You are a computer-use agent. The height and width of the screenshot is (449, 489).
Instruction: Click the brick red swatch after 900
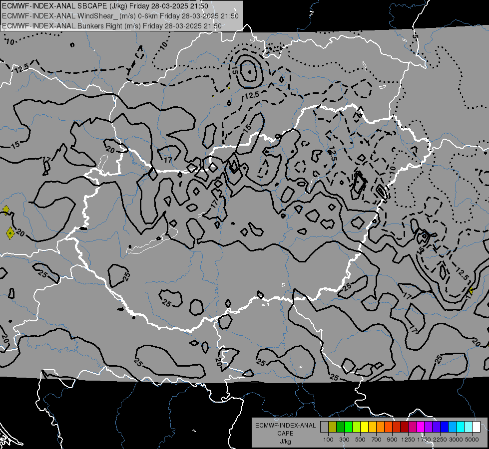[397, 427]
